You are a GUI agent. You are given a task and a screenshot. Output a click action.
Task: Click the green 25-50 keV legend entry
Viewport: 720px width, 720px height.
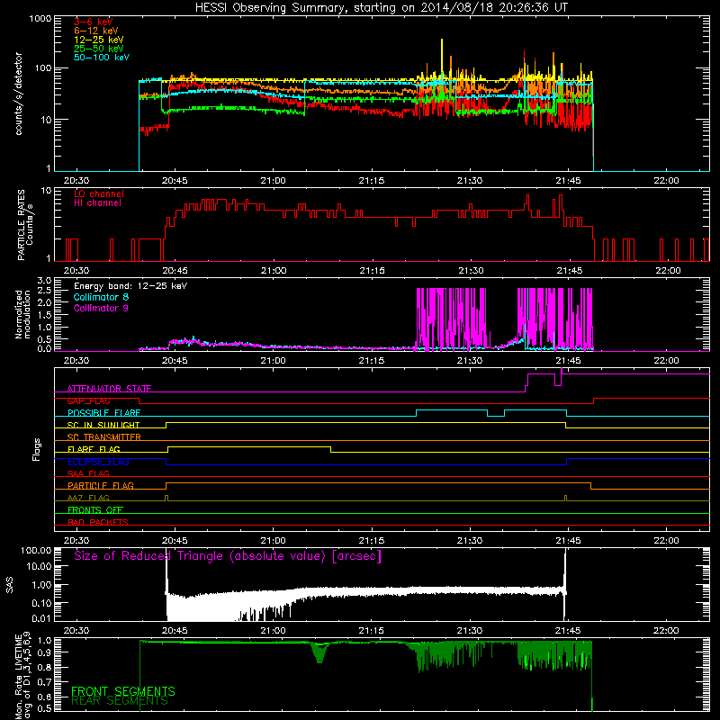pyautogui.click(x=99, y=49)
